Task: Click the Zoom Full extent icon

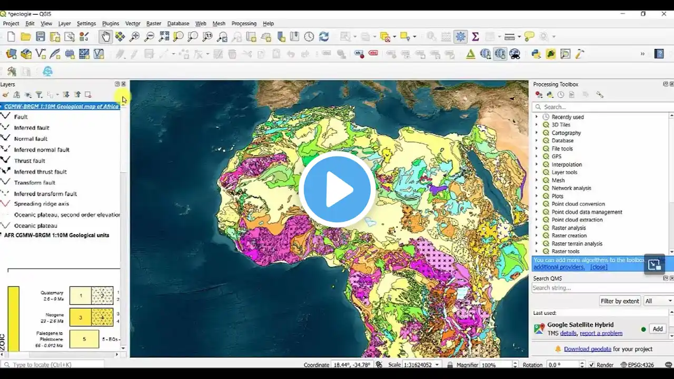Action: (x=164, y=36)
